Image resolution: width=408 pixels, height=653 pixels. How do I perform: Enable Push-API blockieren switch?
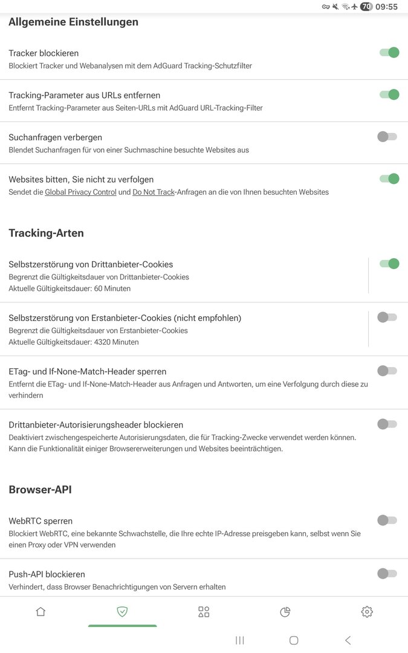387,574
